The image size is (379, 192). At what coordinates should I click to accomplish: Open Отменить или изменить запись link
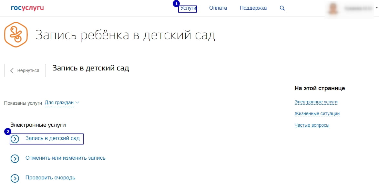[65, 158]
